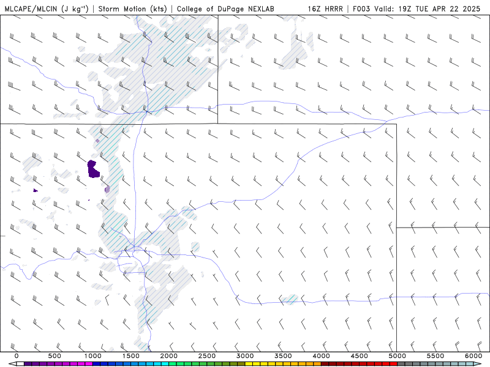The width and height of the screenshot is (490, 367).
Task: Click the F003 Valid: 19Z TUE APR 22 2025 text
Action: pos(417,9)
